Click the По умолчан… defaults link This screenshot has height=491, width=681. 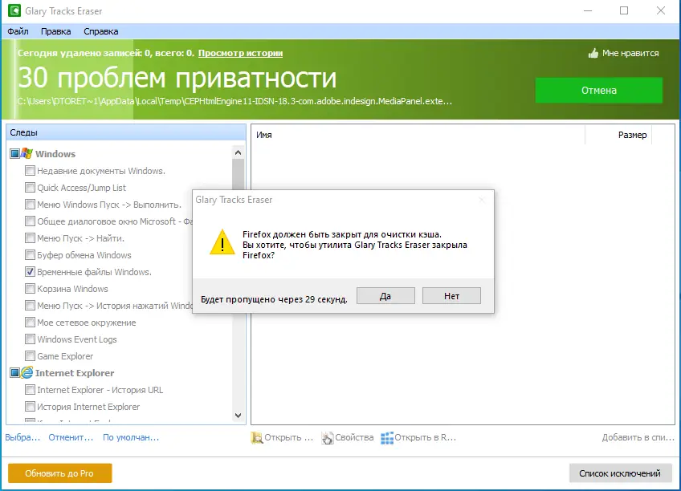131,437
